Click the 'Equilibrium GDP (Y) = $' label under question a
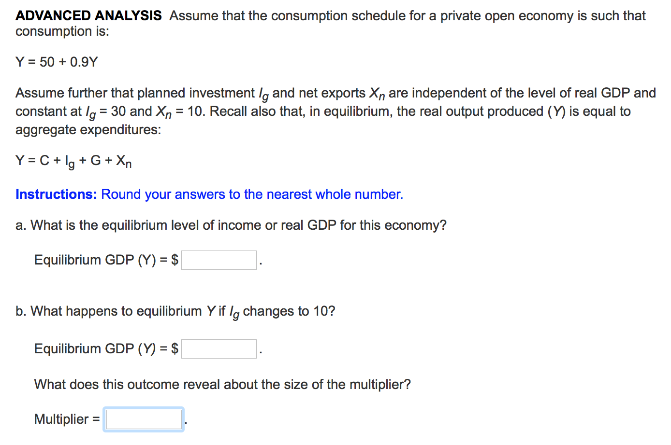This screenshot has width=671, height=445. coord(106,260)
